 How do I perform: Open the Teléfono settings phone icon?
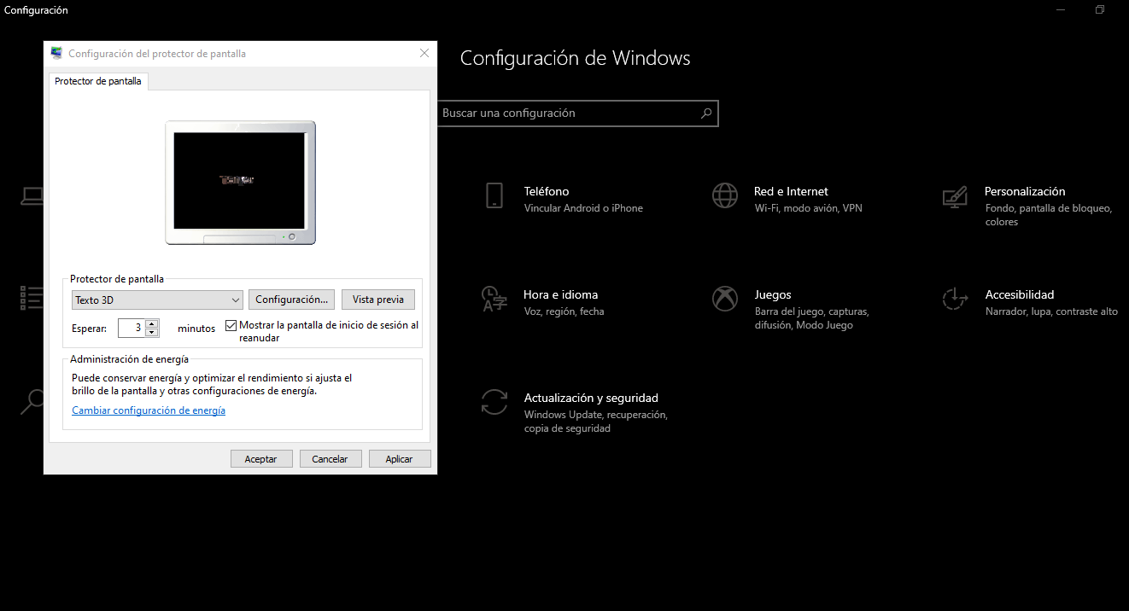point(494,195)
